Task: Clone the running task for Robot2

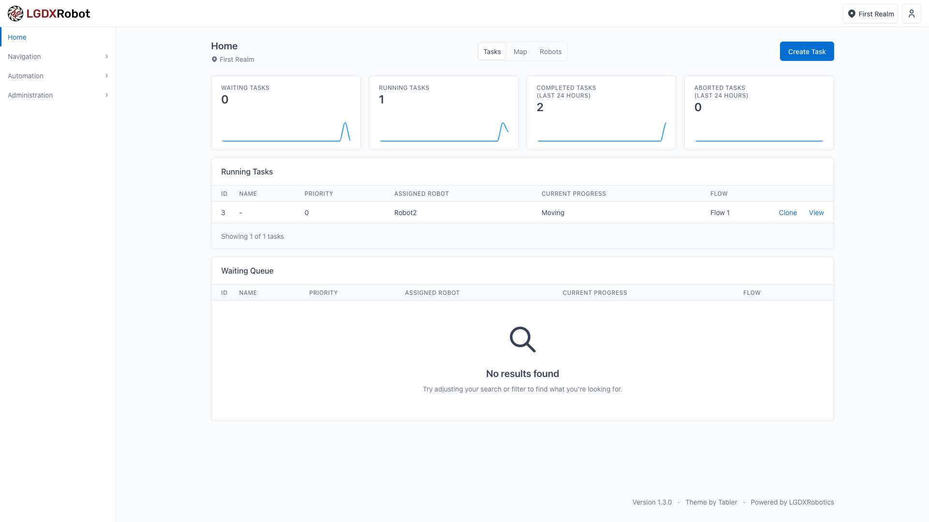Action: (x=788, y=213)
